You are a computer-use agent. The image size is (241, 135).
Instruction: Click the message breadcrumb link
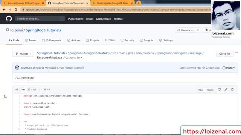pyautogui.click(x=196, y=53)
